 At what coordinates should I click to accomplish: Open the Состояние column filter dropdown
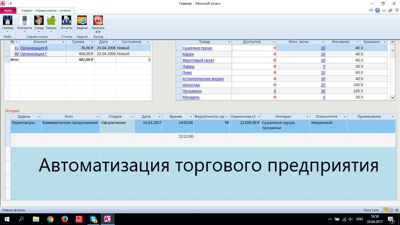[148, 42]
